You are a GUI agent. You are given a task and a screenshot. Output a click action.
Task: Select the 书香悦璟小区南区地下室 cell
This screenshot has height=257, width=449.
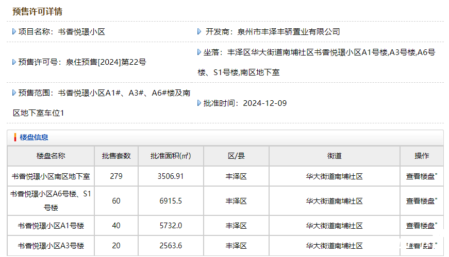click(51, 176)
